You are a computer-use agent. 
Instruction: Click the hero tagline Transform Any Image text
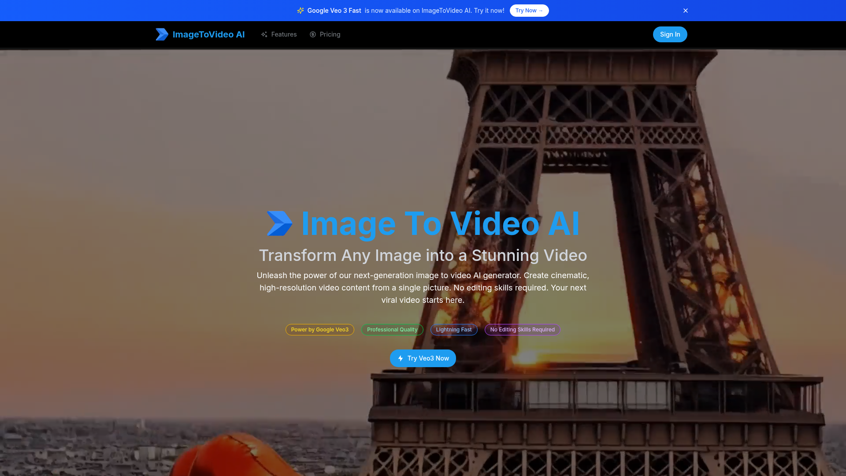point(423,255)
